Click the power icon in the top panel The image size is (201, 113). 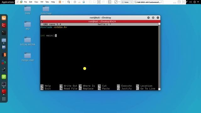195,2
